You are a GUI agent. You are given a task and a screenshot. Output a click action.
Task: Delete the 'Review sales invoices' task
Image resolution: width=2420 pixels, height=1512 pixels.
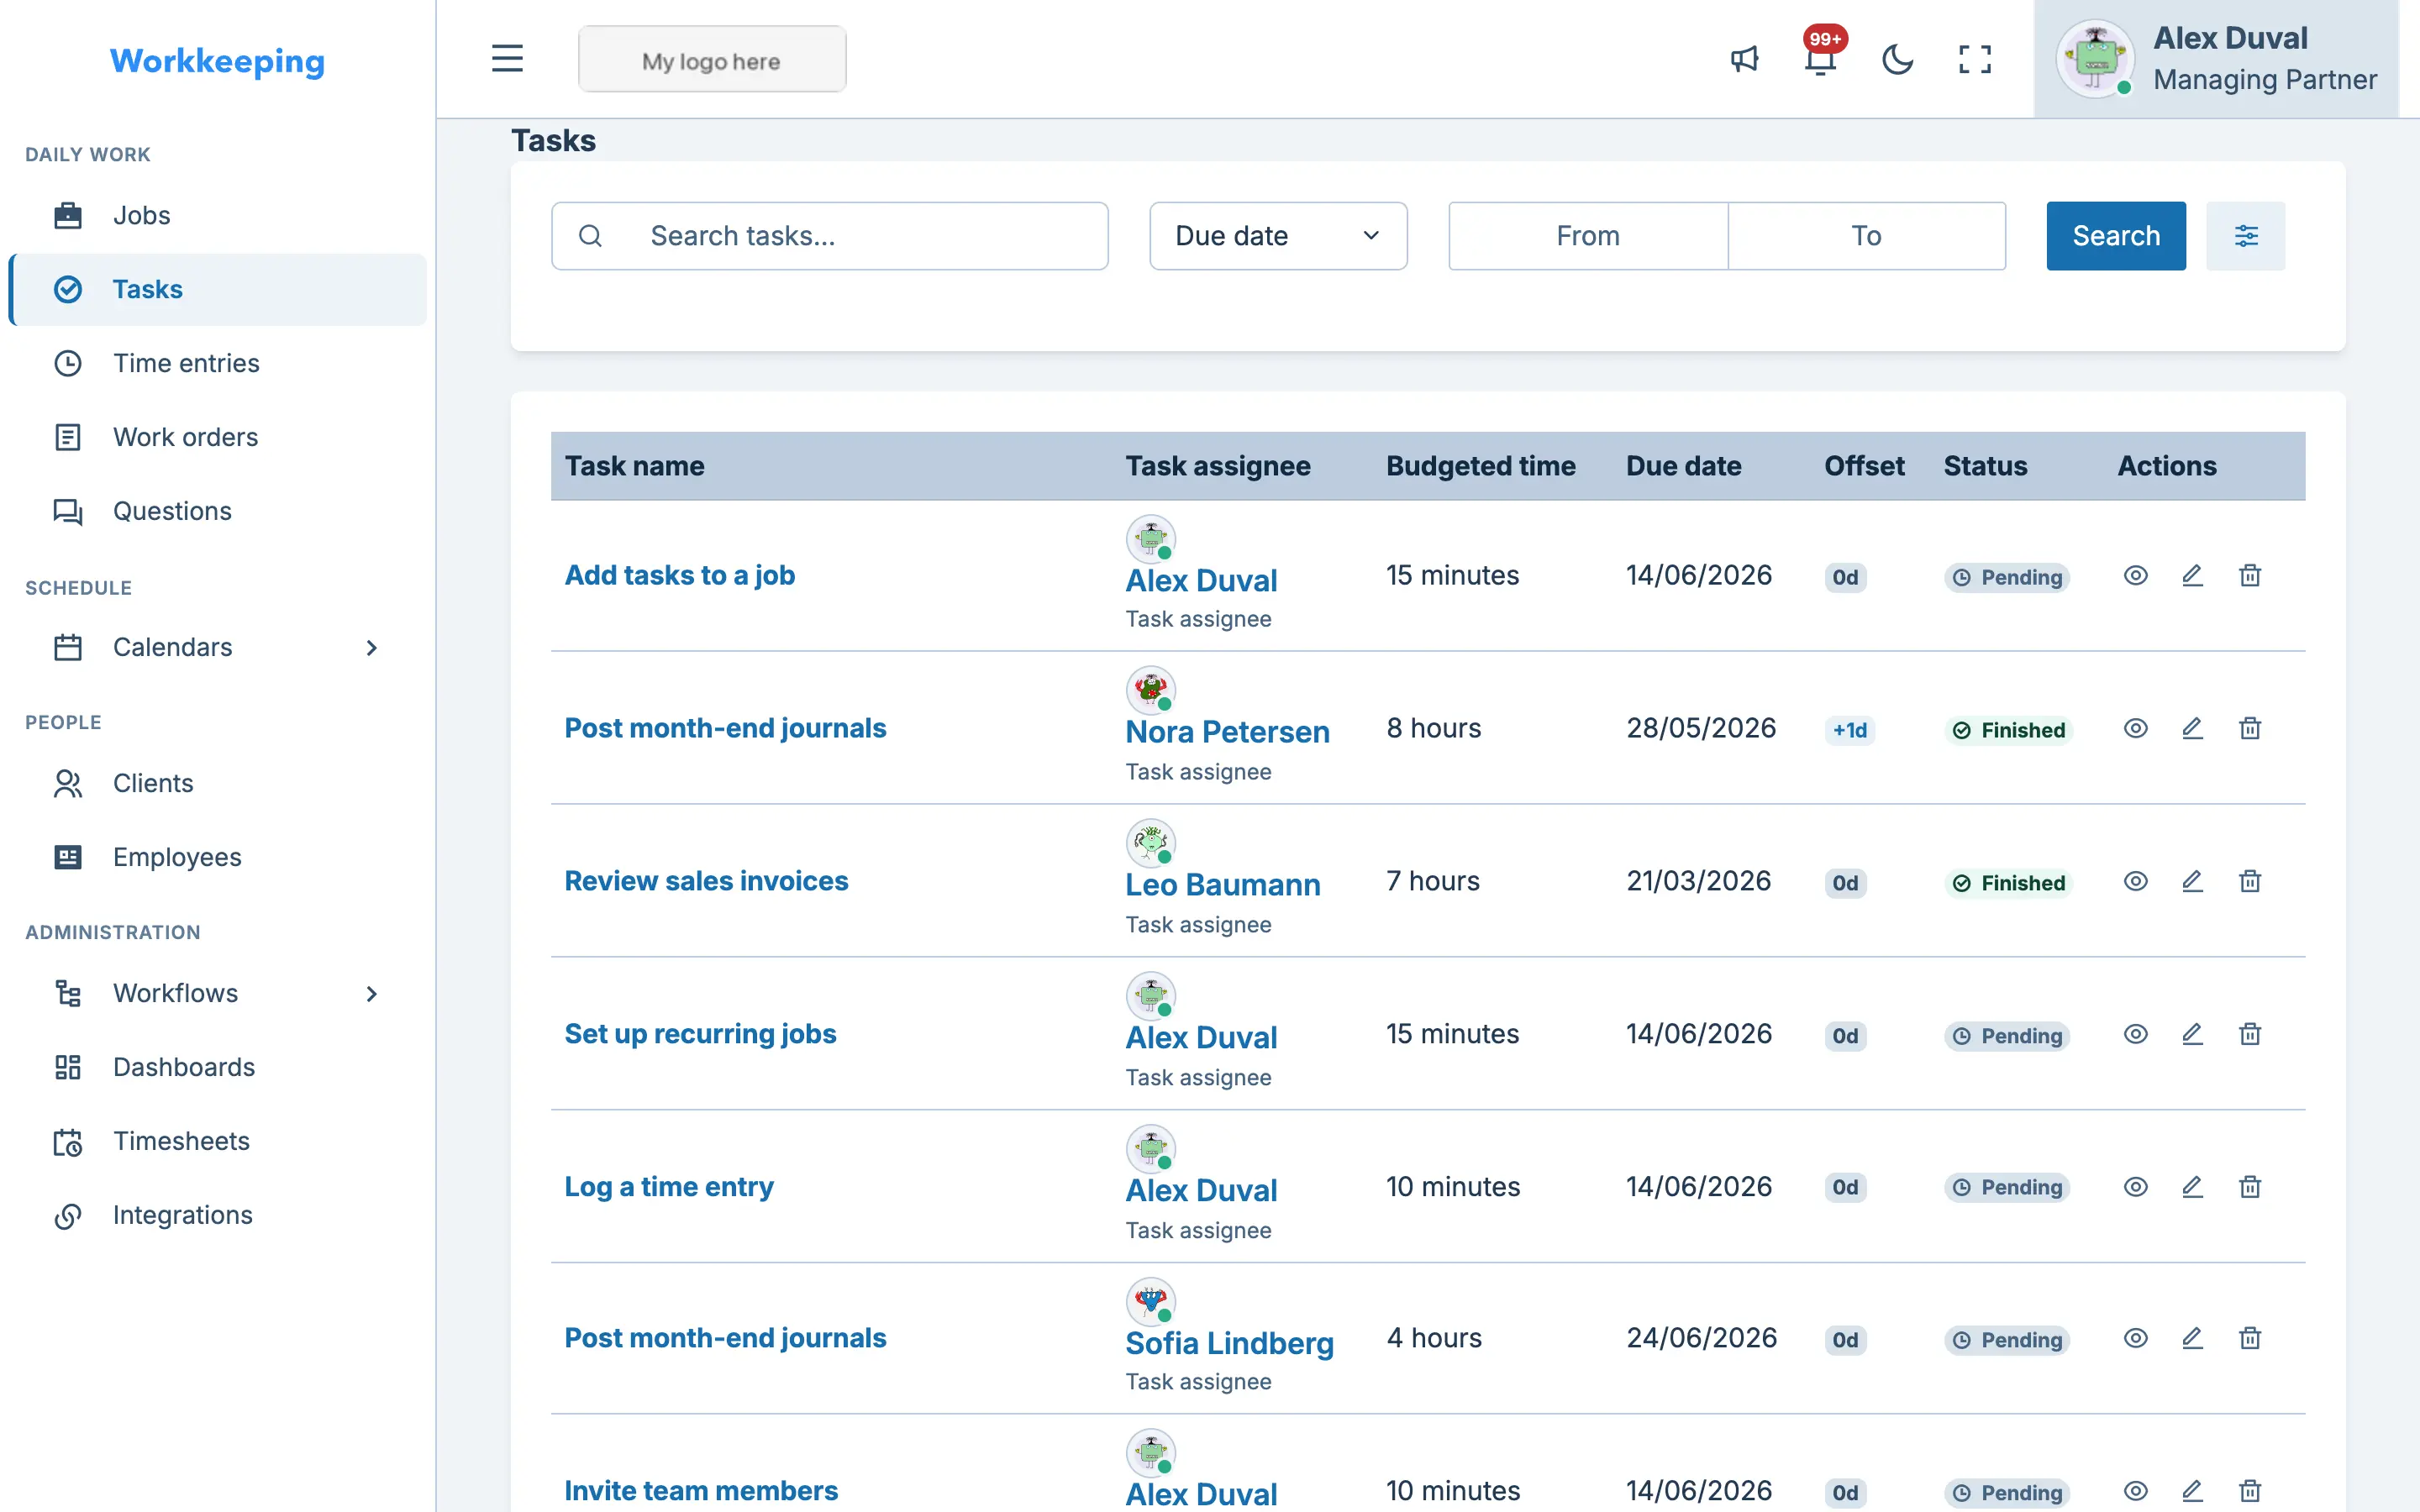[x=2250, y=881]
